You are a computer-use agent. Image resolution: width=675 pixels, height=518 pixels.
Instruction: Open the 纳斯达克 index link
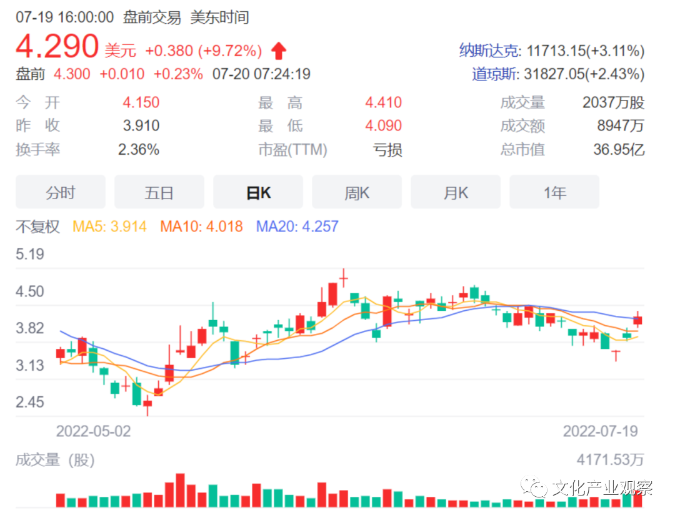click(x=488, y=51)
